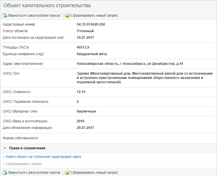
Task: Click the new request folder icon in top toolbar
Action: tap(67, 16)
